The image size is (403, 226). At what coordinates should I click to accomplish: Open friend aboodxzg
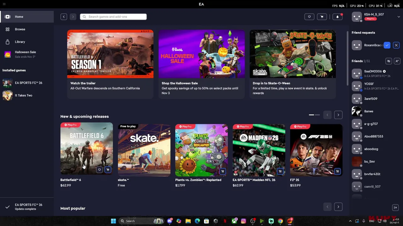375,149
